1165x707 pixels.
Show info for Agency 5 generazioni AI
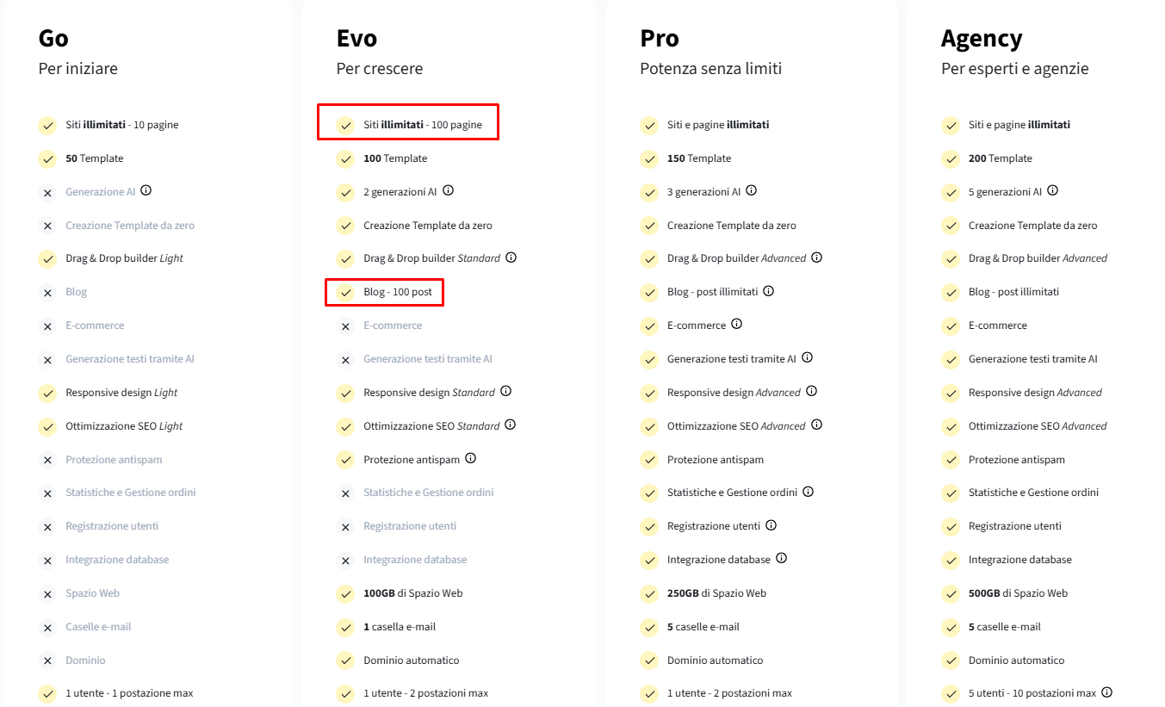[1052, 191]
